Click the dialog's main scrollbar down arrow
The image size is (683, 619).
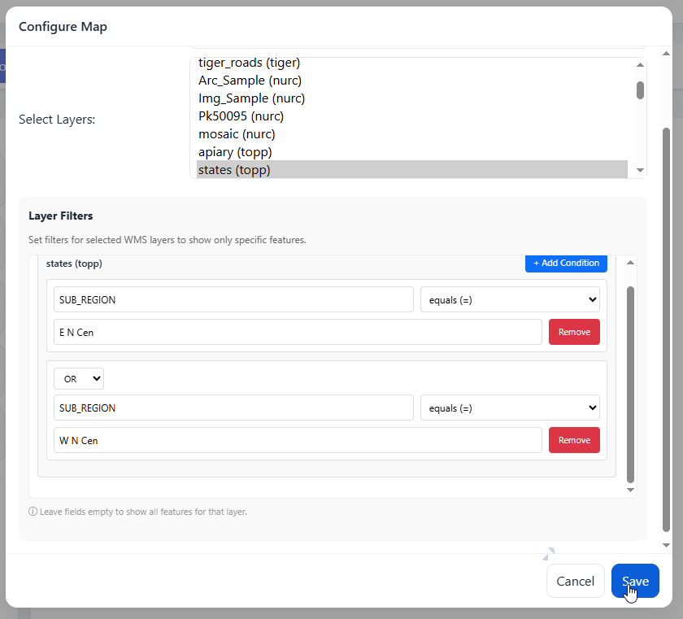tap(667, 545)
